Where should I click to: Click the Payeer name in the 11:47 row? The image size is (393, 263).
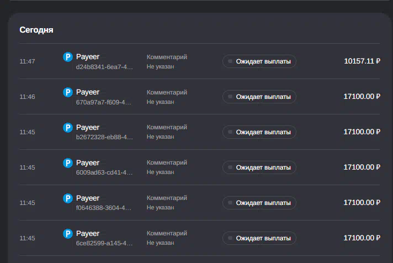pos(88,57)
